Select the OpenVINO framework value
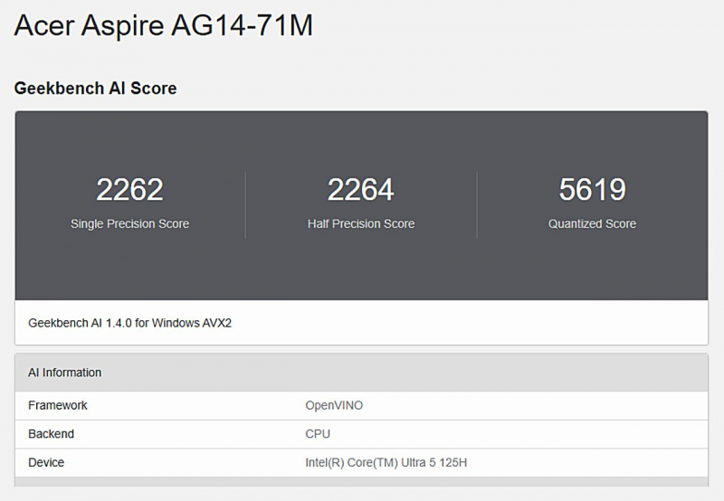Screen dimensions: 724x501 pyautogui.click(x=334, y=405)
